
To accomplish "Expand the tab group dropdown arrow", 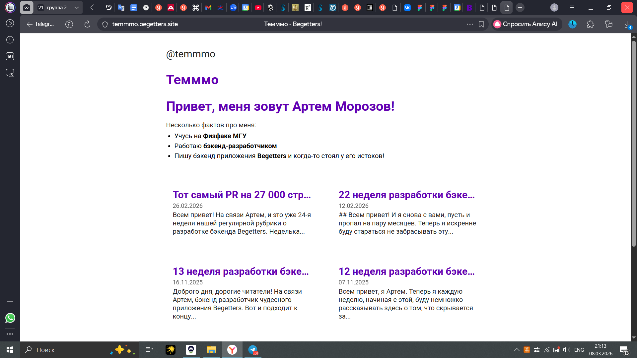I will click(x=77, y=8).
